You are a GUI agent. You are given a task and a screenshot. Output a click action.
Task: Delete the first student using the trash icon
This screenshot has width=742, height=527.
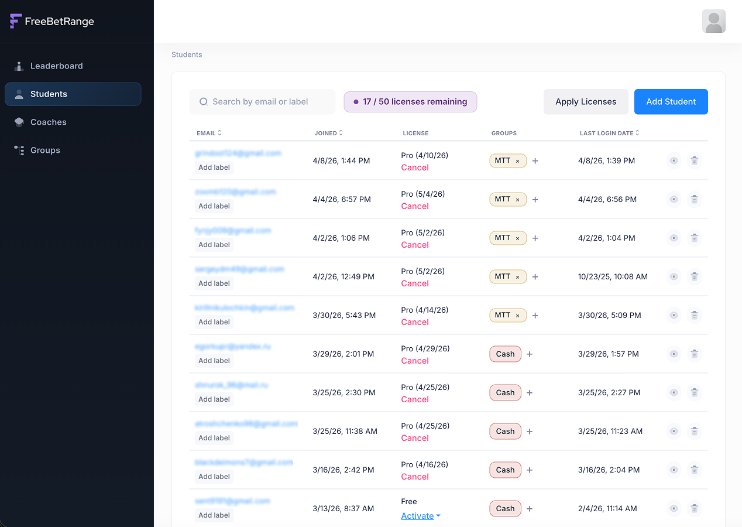(x=695, y=160)
